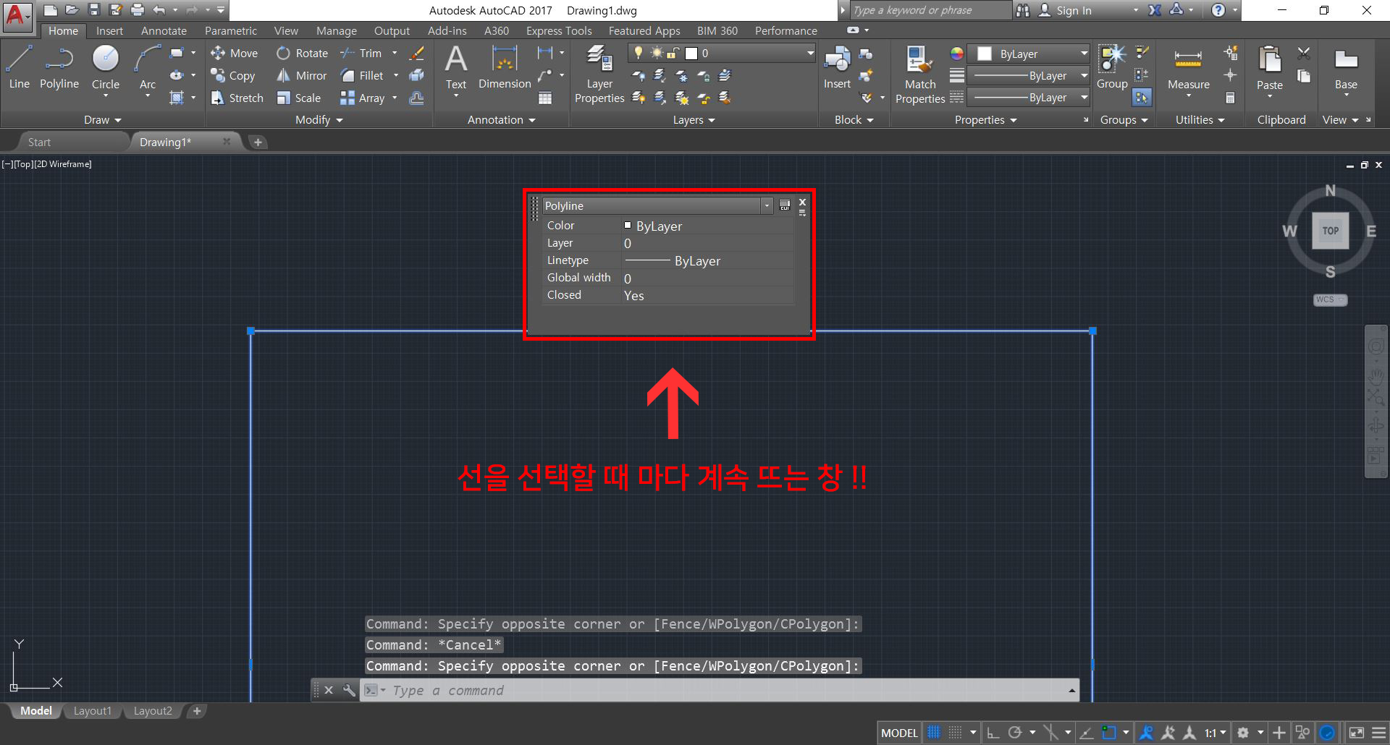The image size is (1390, 745).
Task: Open the Layout1 tab
Action: 92,710
